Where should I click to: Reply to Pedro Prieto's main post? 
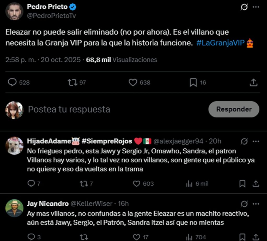12,83
